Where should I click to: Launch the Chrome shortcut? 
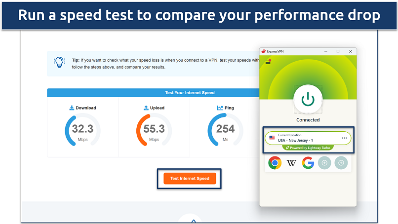point(275,162)
